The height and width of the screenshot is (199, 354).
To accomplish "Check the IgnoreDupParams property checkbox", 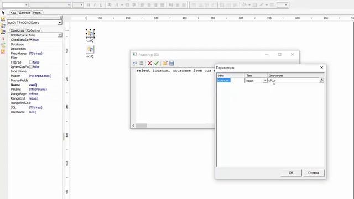I will point(31,67).
